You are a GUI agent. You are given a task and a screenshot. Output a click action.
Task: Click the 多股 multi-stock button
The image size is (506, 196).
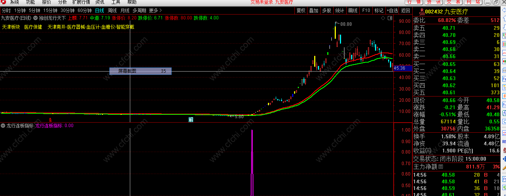(x=327, y=10)
